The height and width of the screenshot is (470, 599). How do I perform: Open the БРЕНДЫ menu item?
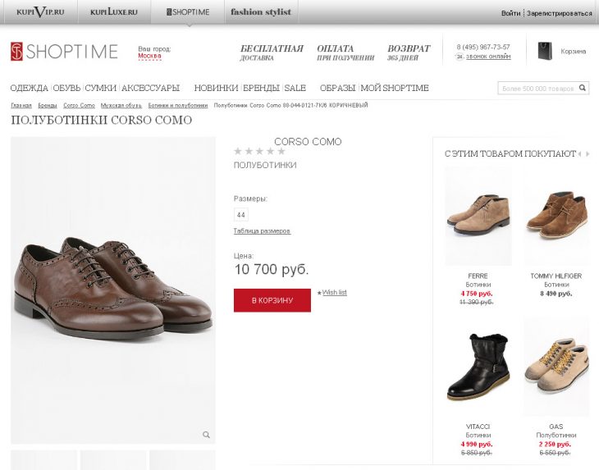point(262,88)
